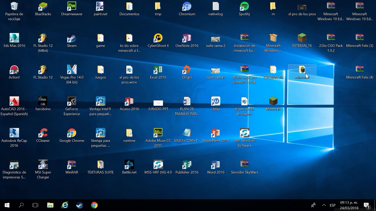This screenshot has height=211, width=376.
Task: Click the Miencraft Felix (3) archive
Action: point(360,40)
